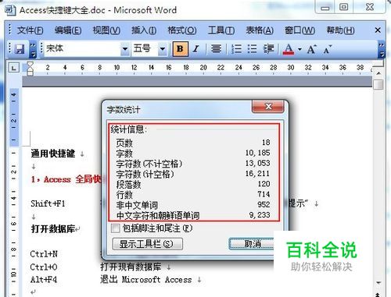The image size is (391, 297).
Task: Click the vertical scrollbar thumb
Action: 378,84
